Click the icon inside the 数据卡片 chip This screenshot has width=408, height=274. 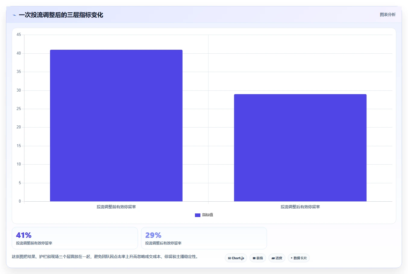tap(291, 258)
